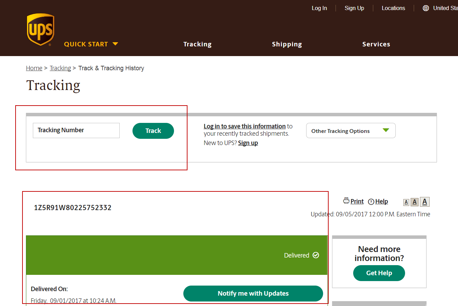Click tracking number 1Z5R91W80225752332

73,208
